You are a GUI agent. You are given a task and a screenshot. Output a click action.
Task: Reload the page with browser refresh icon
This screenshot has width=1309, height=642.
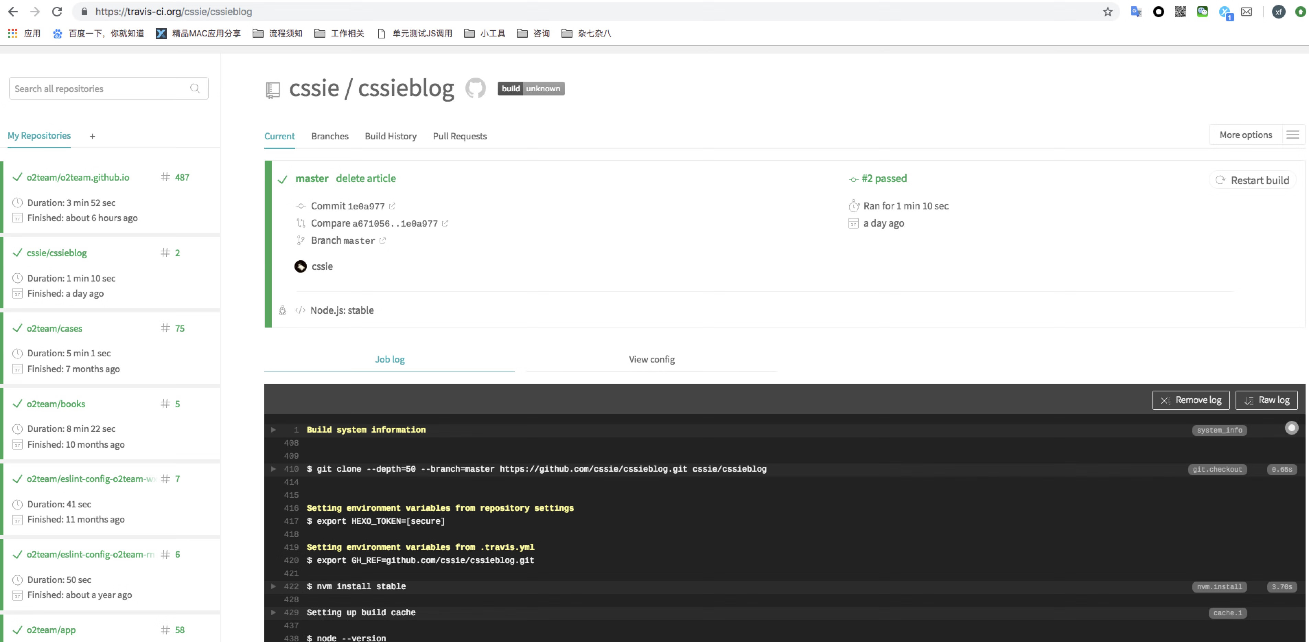click(57, 12)
